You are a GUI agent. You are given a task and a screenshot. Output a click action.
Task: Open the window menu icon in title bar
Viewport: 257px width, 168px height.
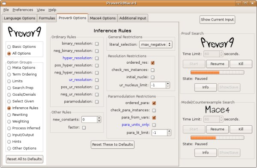4,3
